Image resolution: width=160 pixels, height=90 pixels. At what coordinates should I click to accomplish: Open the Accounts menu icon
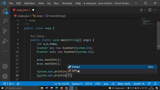click(x=5, y=66)
